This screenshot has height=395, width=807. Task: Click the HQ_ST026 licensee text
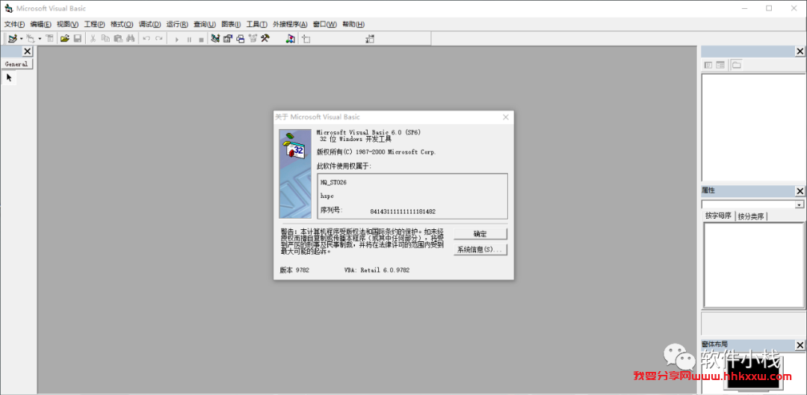pyautogui.click(x=333, y=182)
